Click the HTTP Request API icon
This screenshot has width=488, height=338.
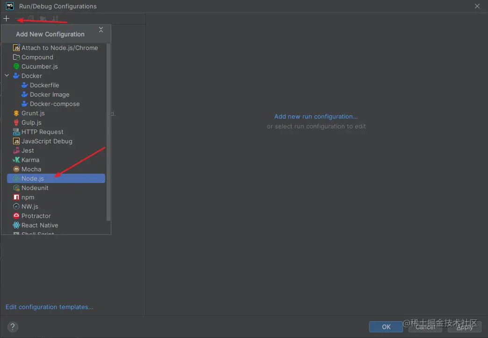coord(16,132)
